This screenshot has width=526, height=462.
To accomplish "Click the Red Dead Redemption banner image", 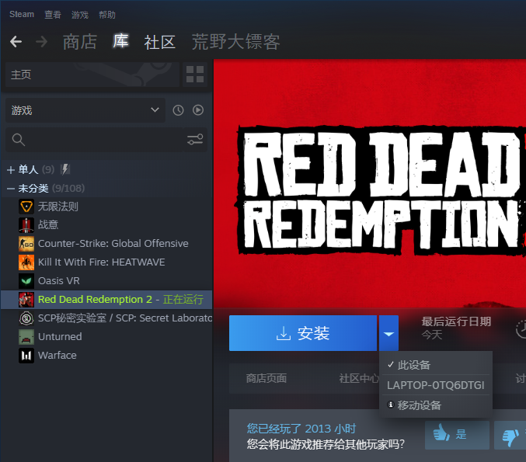I will pyautogui.click(x=370, y=183).
